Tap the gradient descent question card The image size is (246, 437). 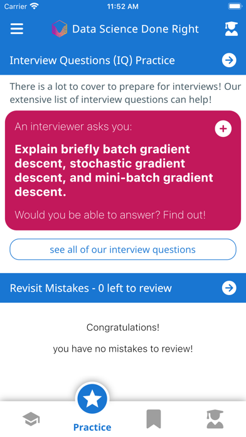click(123, 171)
